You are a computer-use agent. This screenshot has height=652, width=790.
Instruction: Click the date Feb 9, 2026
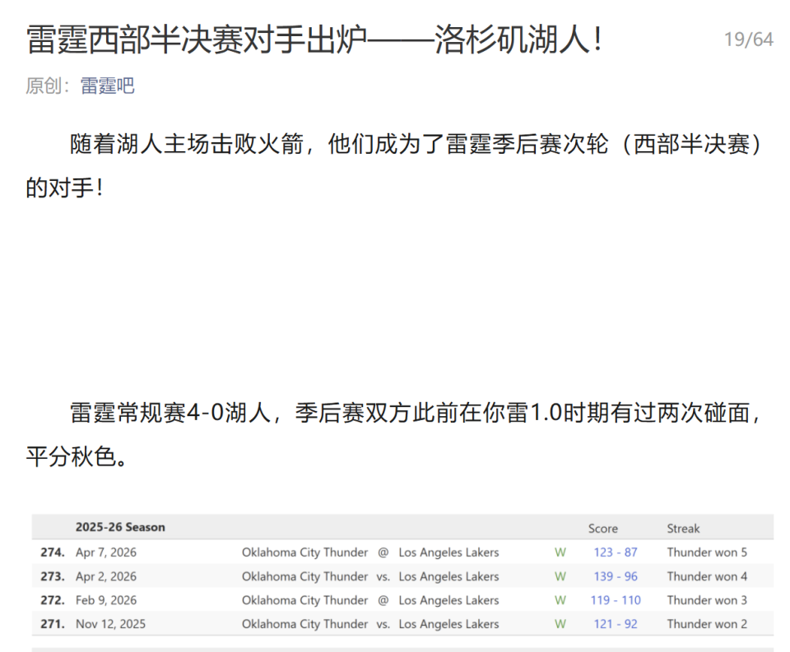click(106, 600)
